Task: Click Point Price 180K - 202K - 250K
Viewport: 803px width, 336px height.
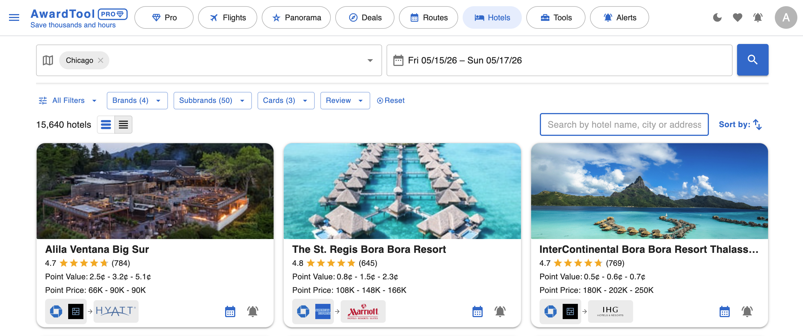Action: click(596, 290)
